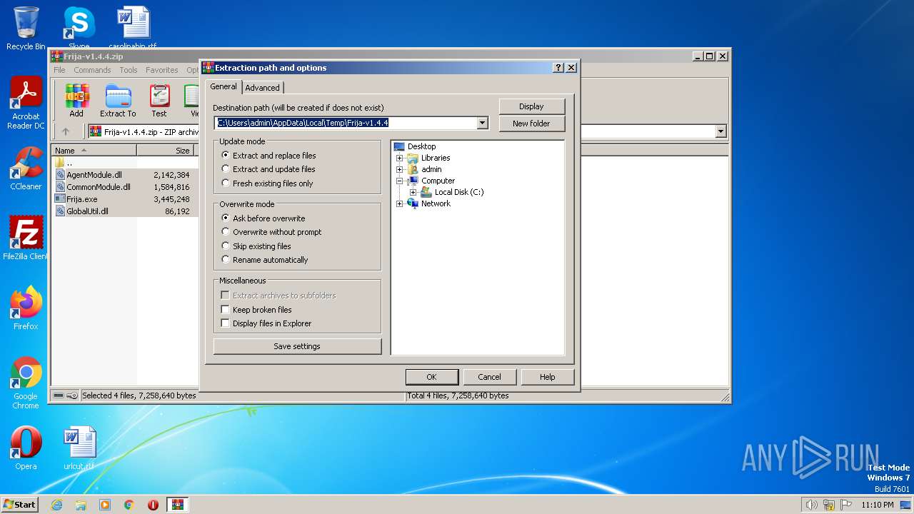Expand admin tree node
Image resolution: width=914 pixels, height=514 pixels.
coord(400,169)
